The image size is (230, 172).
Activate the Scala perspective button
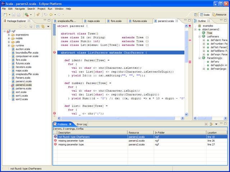click(205, 15)
